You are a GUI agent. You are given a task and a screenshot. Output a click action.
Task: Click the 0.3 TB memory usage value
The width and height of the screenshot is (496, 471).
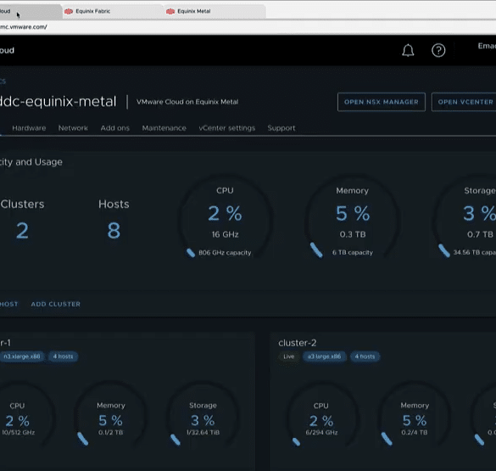(x=353, y=234)
